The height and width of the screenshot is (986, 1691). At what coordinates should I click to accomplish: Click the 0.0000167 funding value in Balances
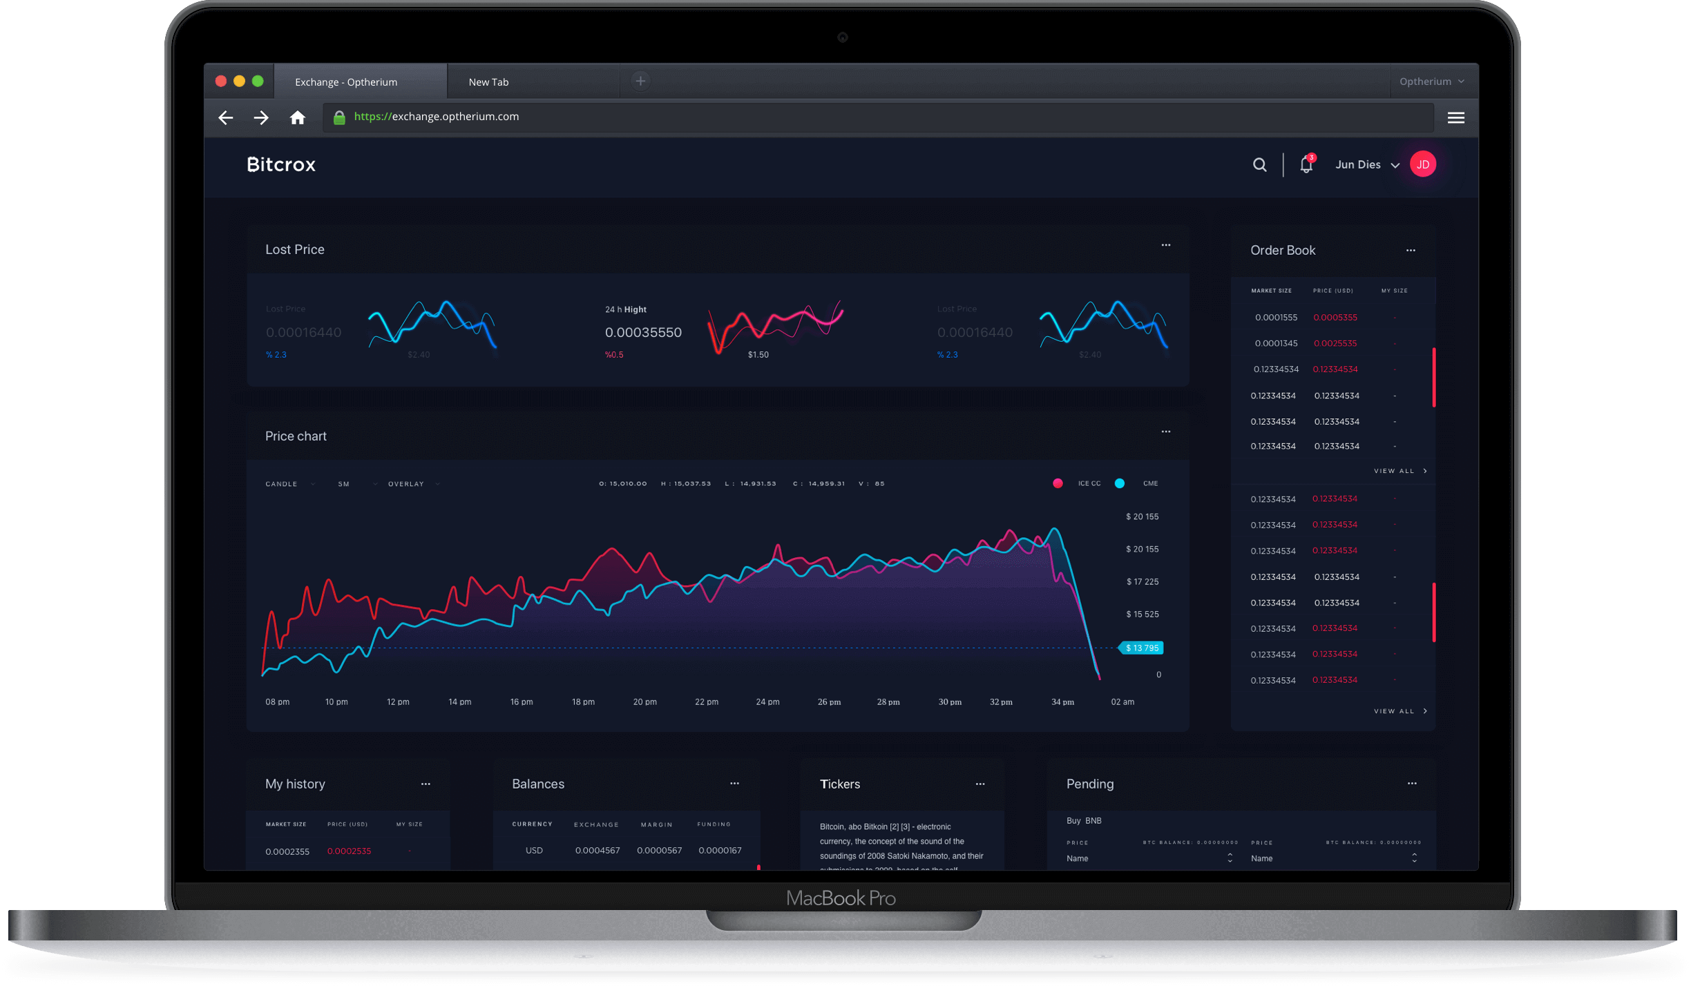[x=720, y=851]
